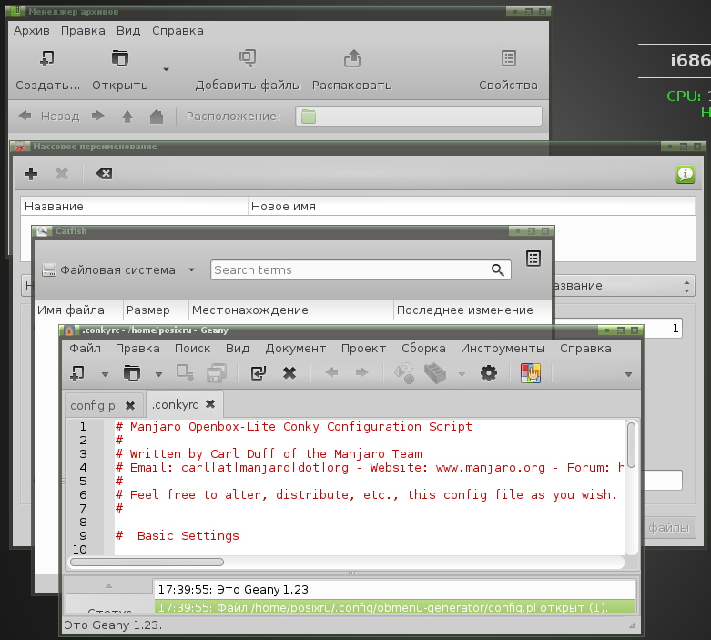711x640 pixels.
Task: Navigate forward arrow in Geany toolbar
Action: [361, 373]
